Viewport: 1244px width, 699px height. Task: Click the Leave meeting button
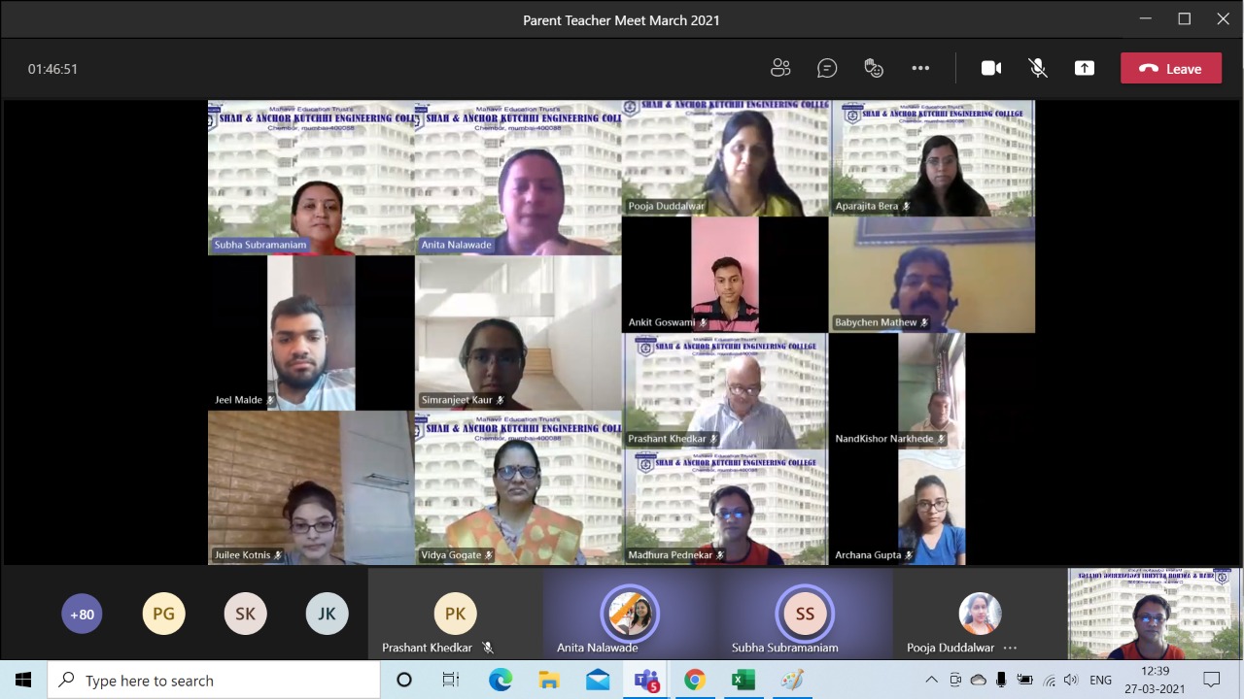(x=1170, y=68)
